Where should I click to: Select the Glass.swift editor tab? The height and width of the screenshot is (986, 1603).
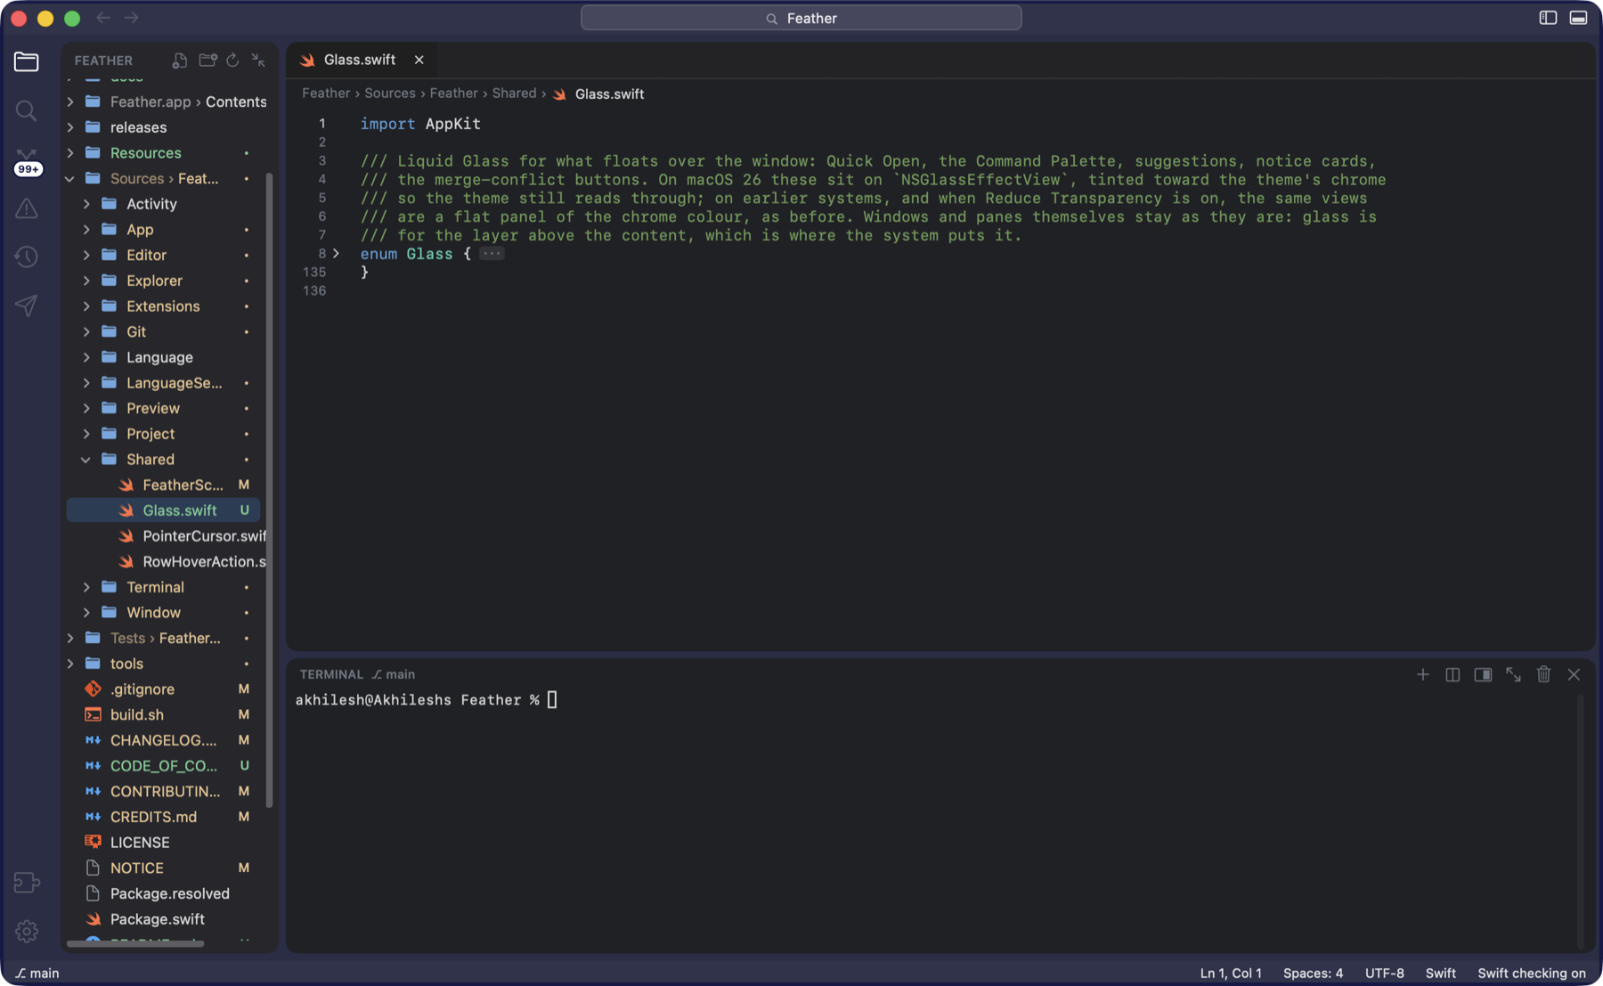point(360,60)
